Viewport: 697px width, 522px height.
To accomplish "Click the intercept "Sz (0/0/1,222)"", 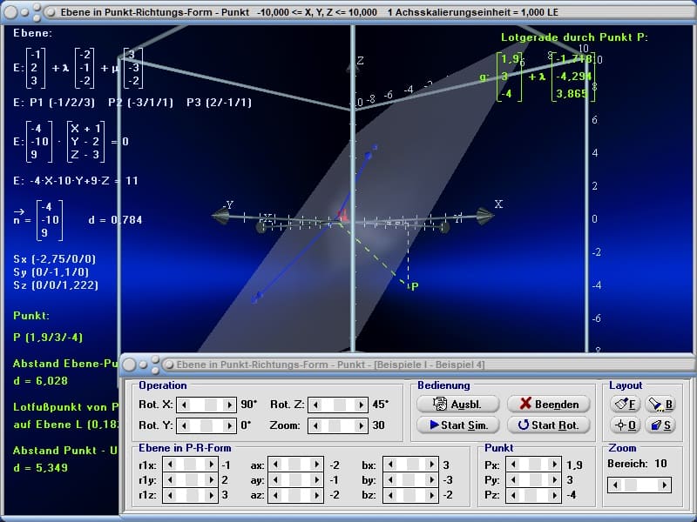I will (56, 285).
